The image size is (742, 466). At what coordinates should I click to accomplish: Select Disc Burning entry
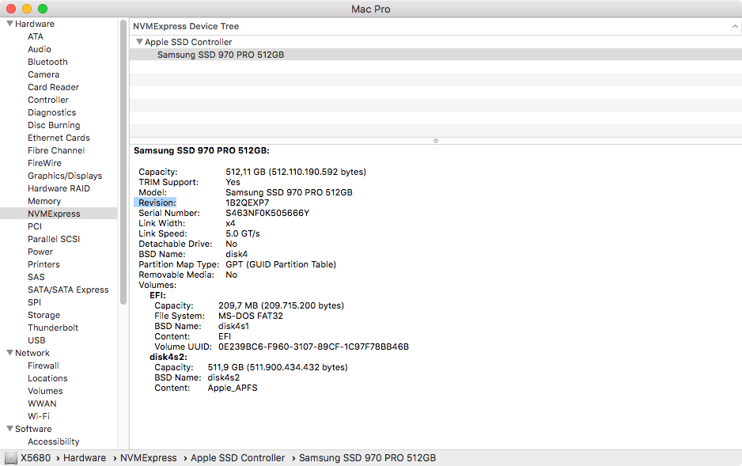[54, 125]
